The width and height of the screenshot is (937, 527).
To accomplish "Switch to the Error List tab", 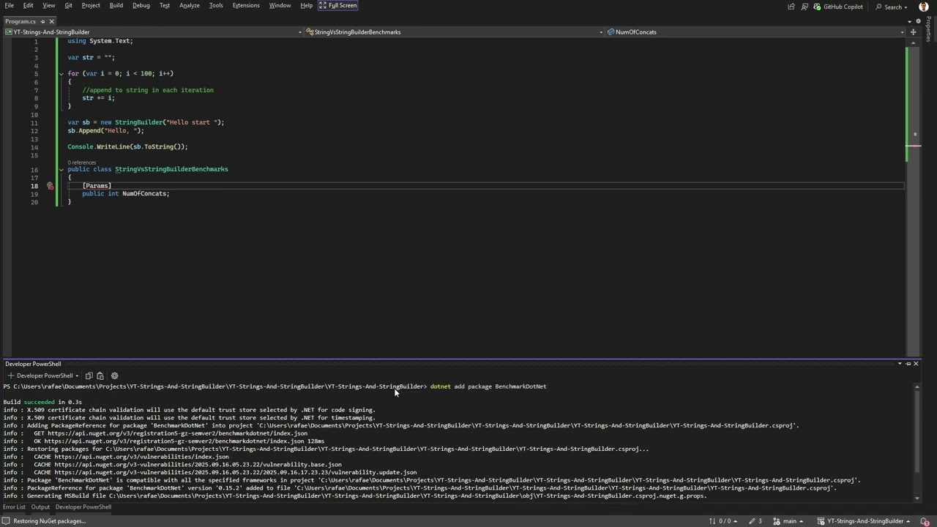I will coord(14,507).
